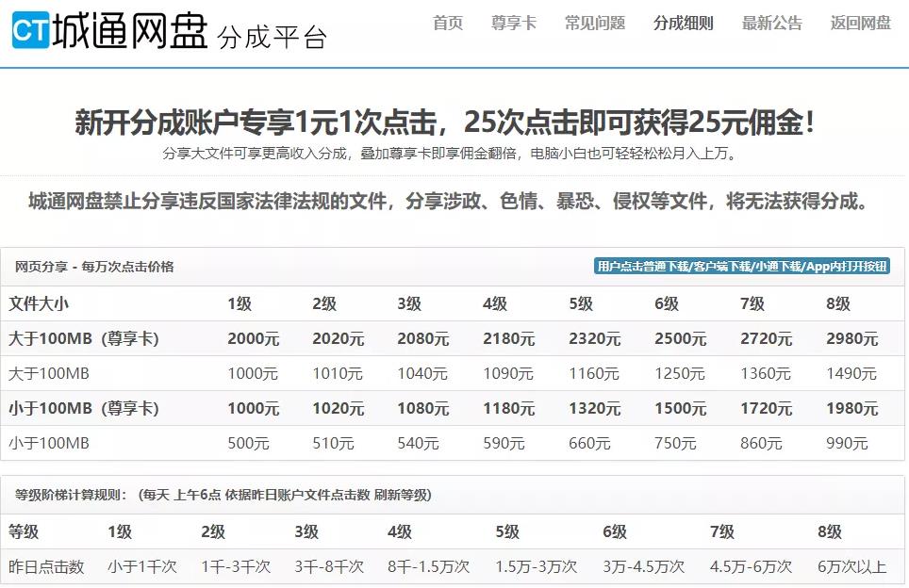This screenshot has height=588, width=909.
Task: Click the 1360元 price cell
Action: [x=766, y=374]
